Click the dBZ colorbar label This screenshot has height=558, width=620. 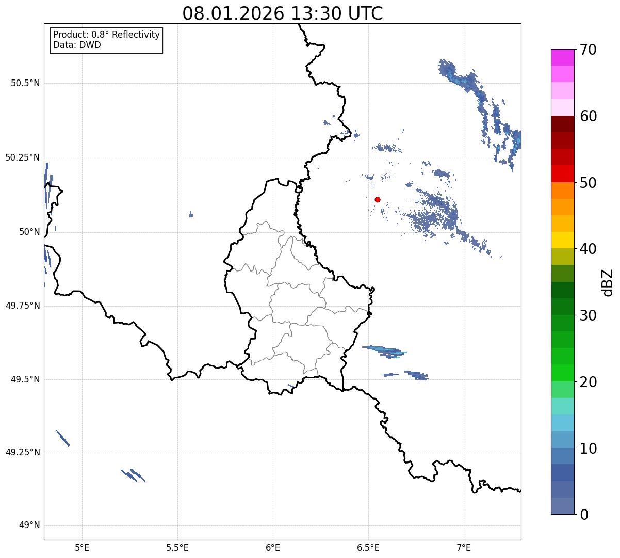(608, 282)
